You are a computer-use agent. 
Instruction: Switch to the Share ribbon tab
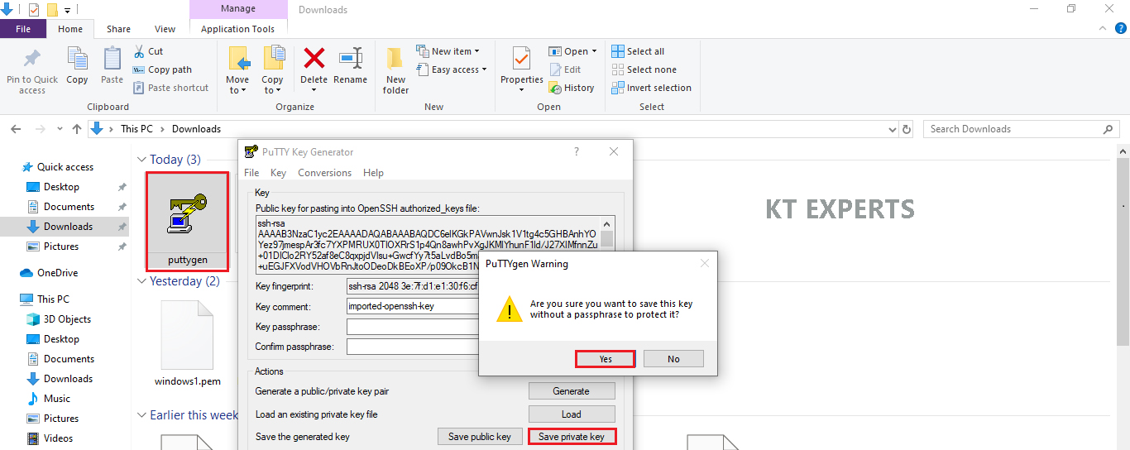[x=118, y=29]
